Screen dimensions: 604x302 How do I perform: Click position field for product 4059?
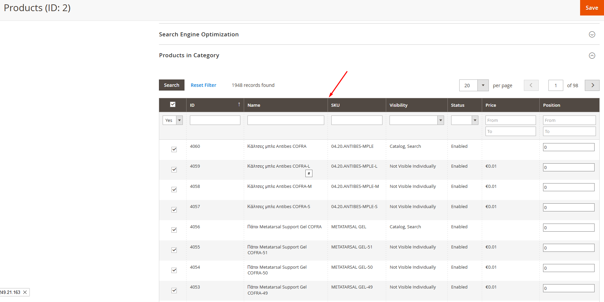(x=569, y=167)
